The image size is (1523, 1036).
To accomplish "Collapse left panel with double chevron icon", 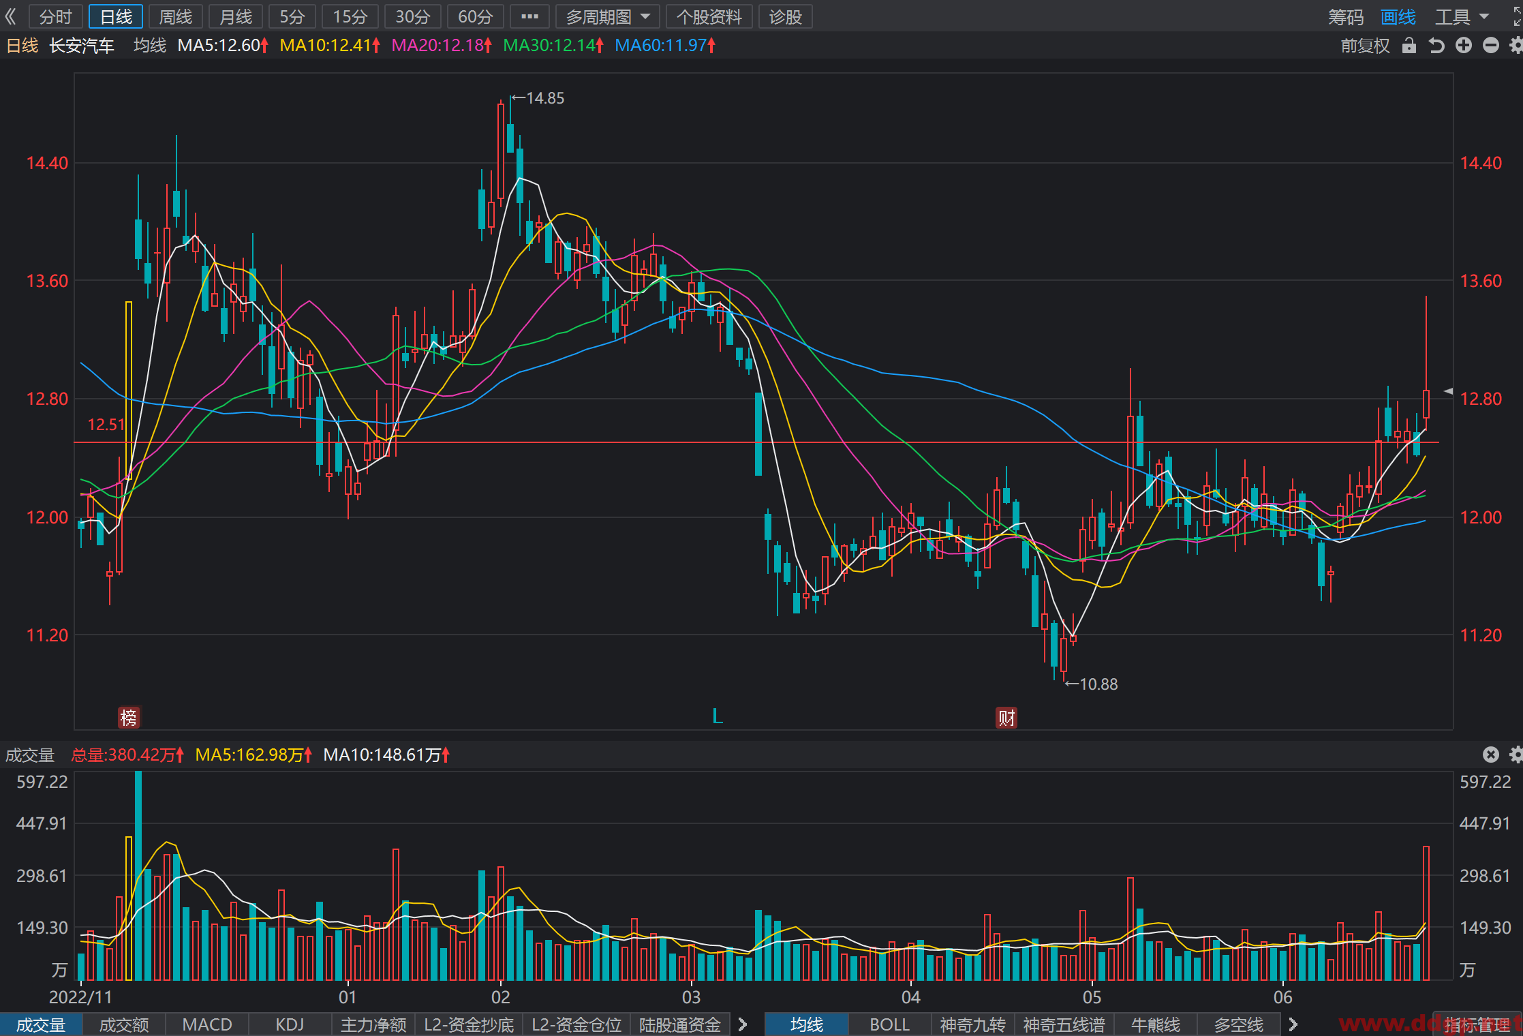I will tap(10, 16).
